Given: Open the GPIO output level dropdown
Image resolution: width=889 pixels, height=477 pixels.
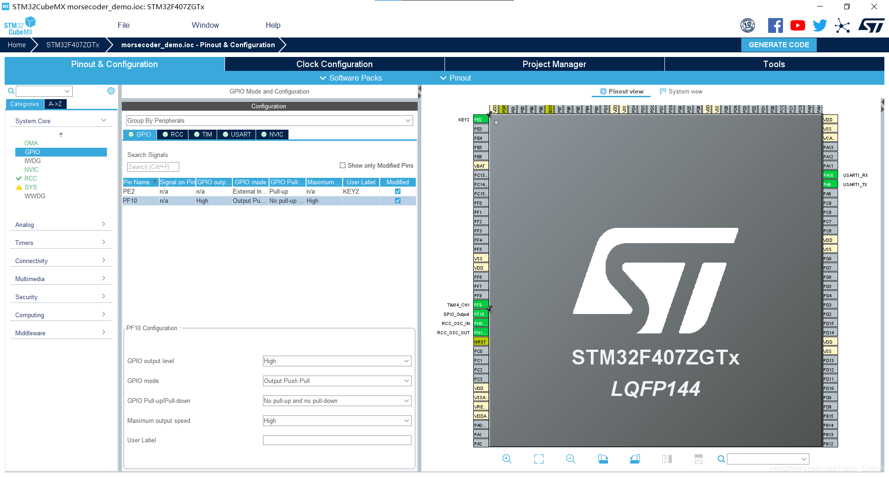Looking at the screenshot, I should pos(337,361).
